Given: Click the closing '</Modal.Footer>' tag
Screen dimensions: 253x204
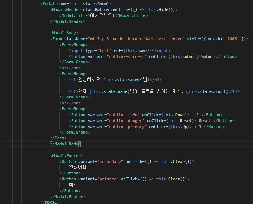Looking at the screenshot, I should [x=67, y=197].
